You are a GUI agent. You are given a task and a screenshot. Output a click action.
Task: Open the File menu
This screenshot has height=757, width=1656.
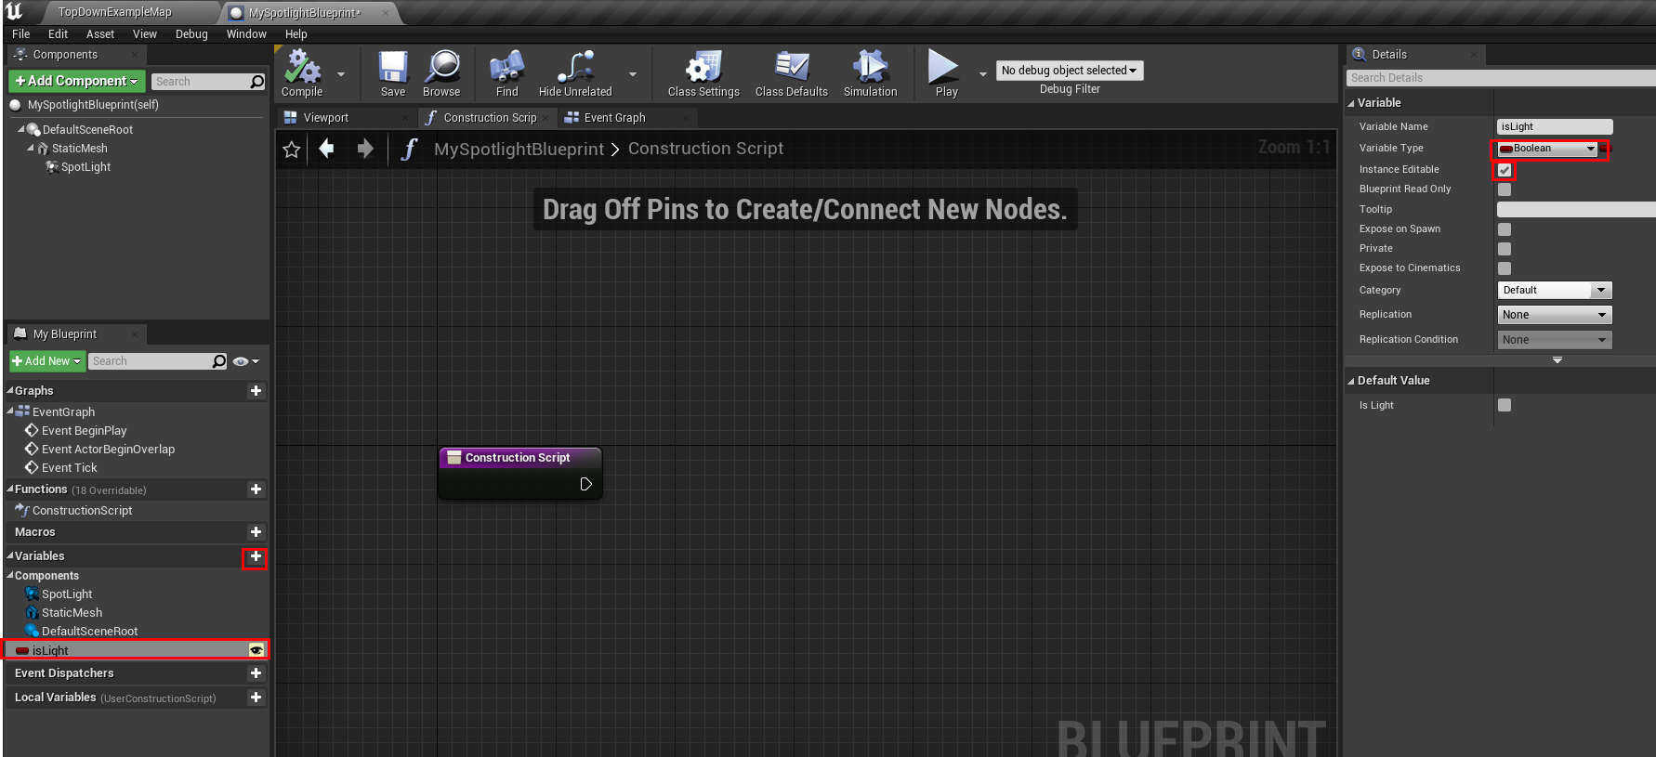(20, 34)
